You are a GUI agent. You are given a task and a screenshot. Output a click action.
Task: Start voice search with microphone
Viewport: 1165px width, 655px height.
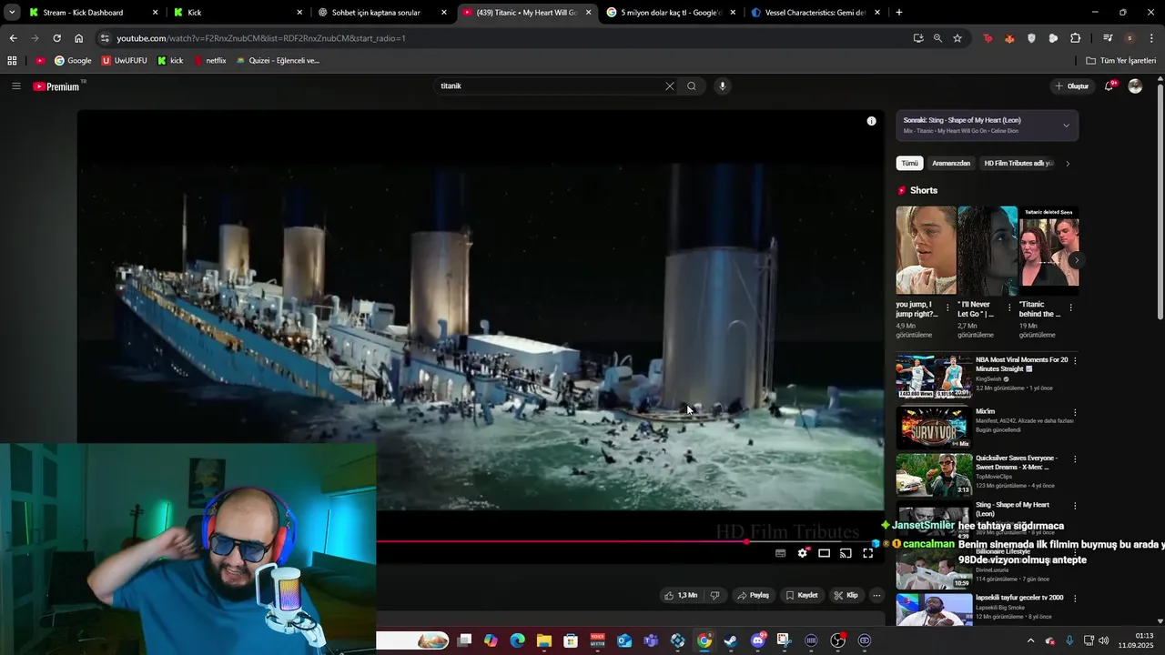[x=723, y=86]
